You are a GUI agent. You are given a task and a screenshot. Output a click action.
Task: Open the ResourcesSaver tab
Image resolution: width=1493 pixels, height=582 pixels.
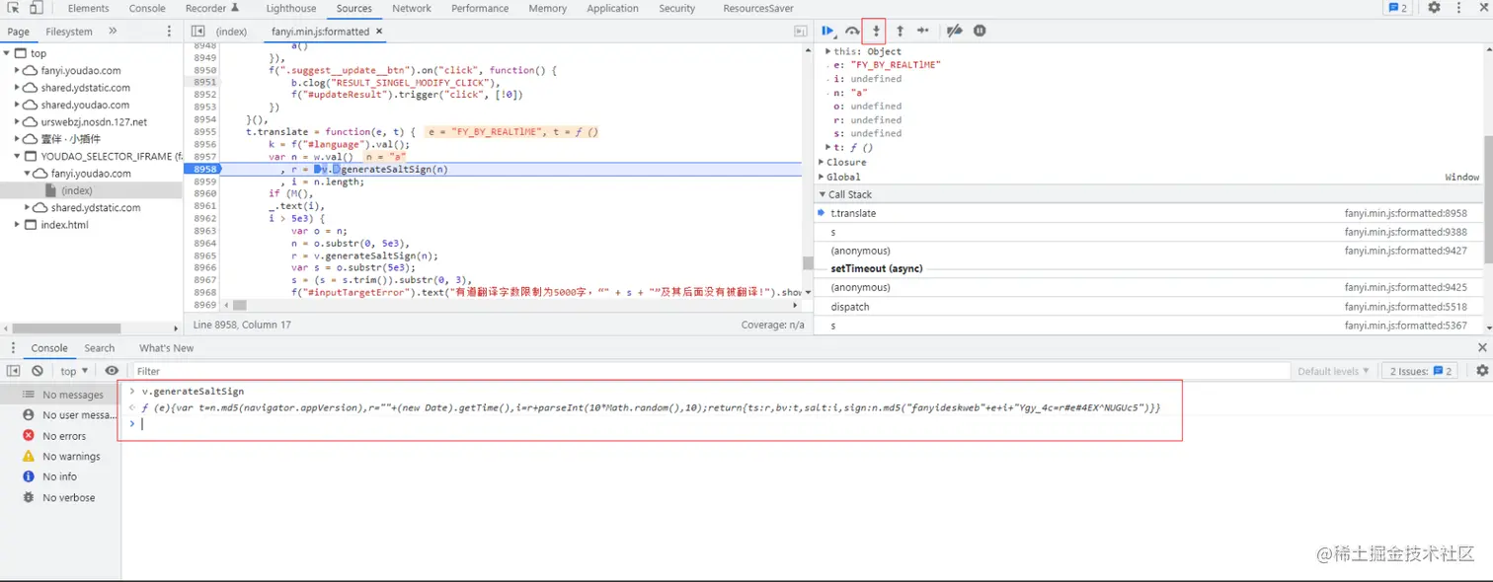coord(758,8)
